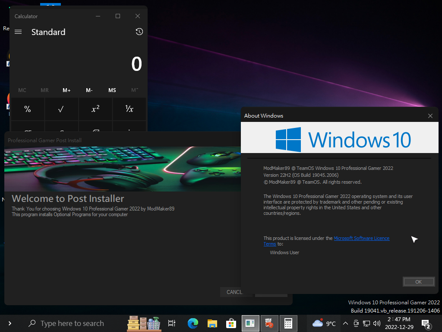442x332 pixels.
Task: Open the weather widget showing 9°C
Action: (x=324, y=323)
